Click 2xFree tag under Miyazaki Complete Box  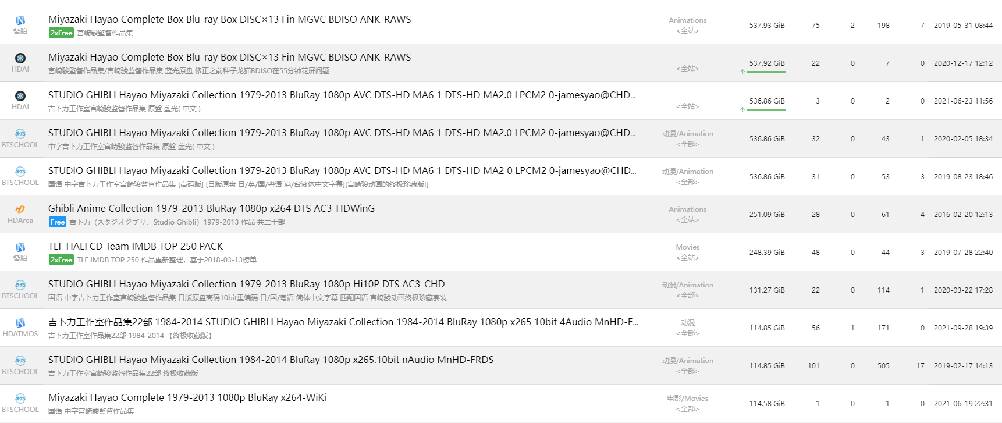pyautogui.click(x=61, y=33)
